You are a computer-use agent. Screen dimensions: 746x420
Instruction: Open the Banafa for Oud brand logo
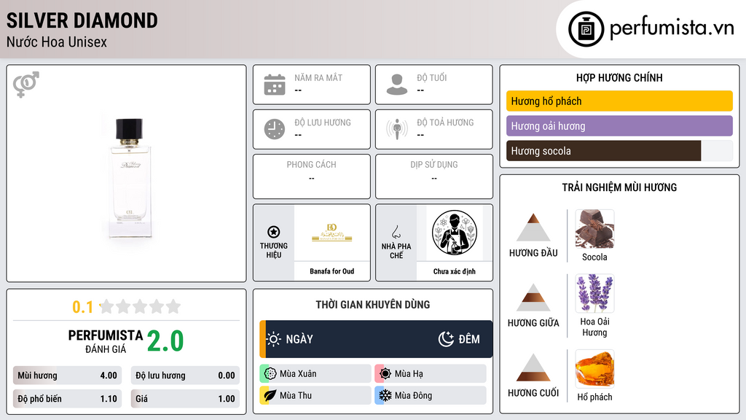[331, 233]
